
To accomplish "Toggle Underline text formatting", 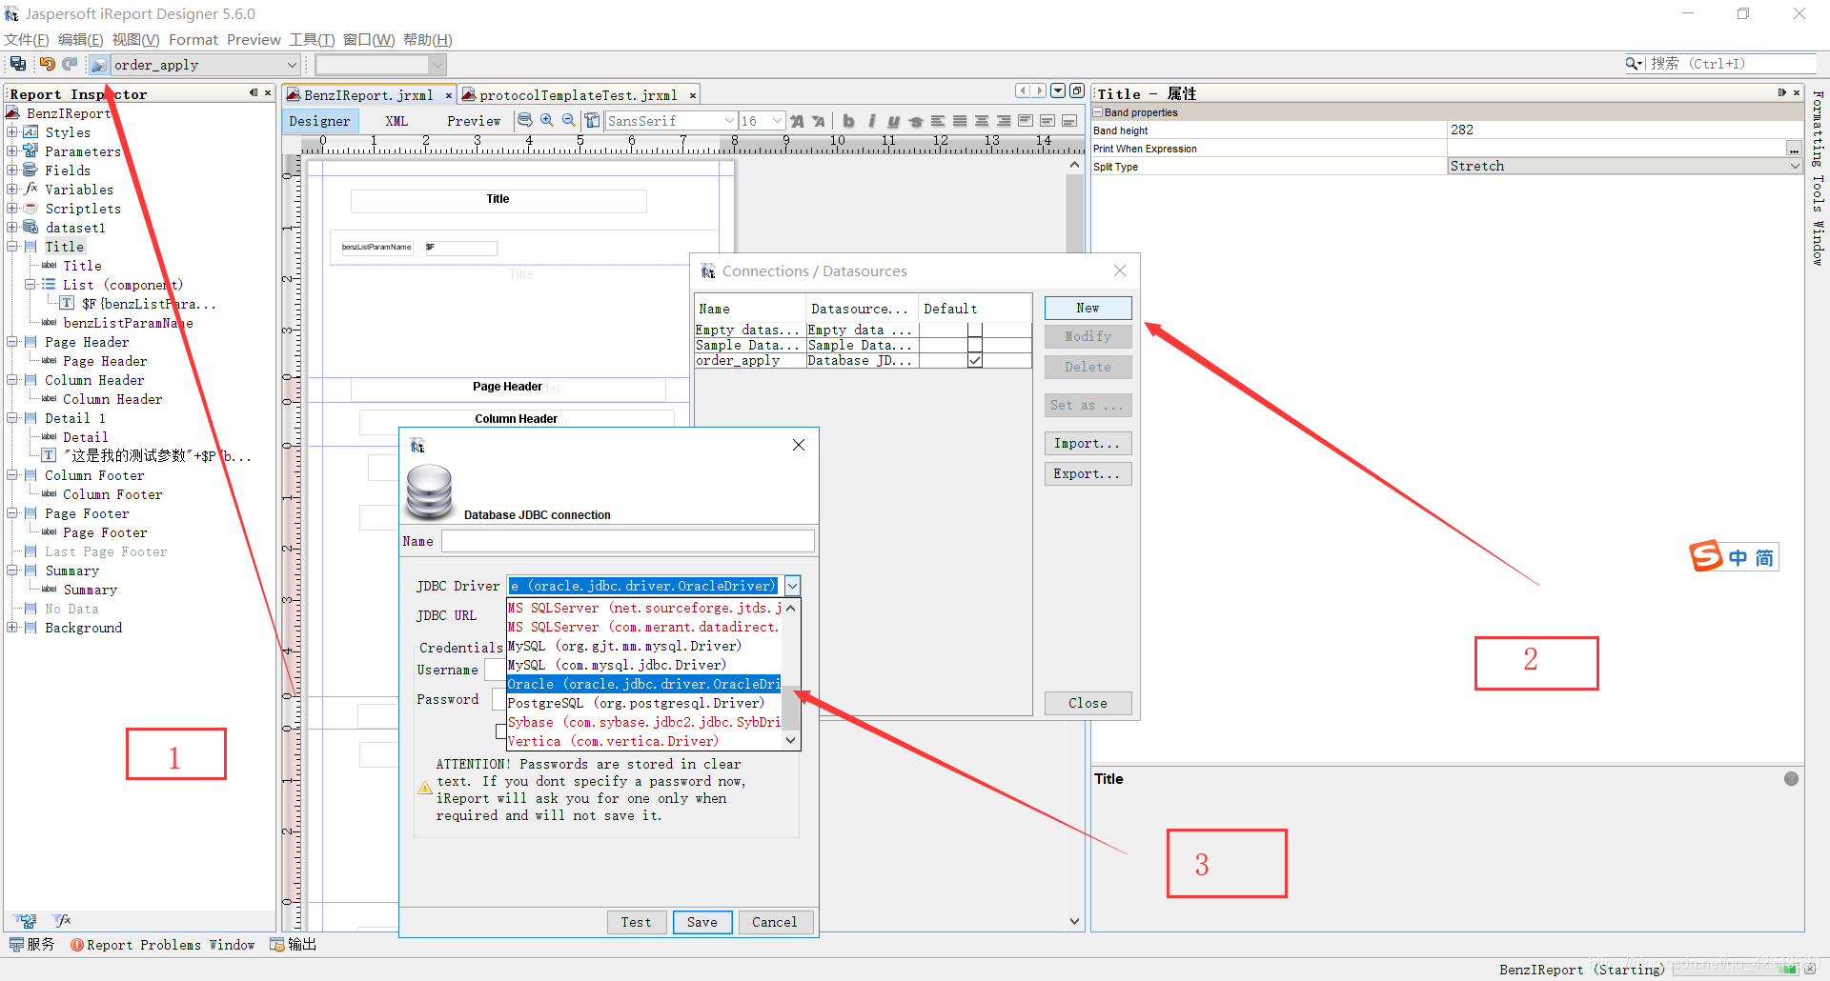I will click(x=893, y=121).
